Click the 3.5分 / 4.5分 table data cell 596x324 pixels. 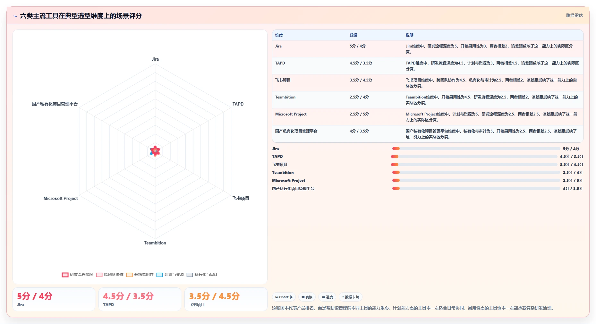(361, 80)
